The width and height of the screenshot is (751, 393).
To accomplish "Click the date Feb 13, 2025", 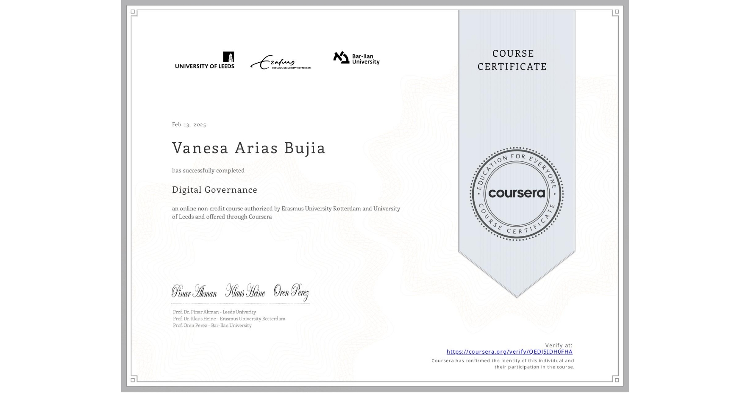I will click(x=189, y=125).
